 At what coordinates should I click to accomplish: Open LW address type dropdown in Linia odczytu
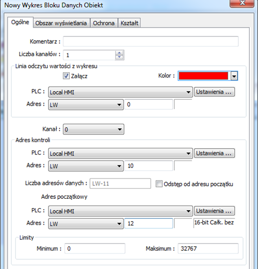[86, 105]
